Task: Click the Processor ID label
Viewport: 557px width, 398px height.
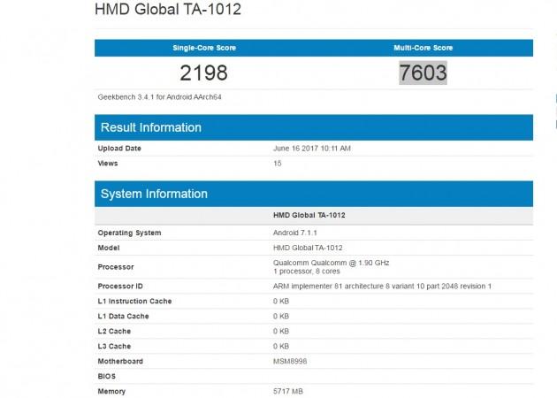Action: point(120,286)
